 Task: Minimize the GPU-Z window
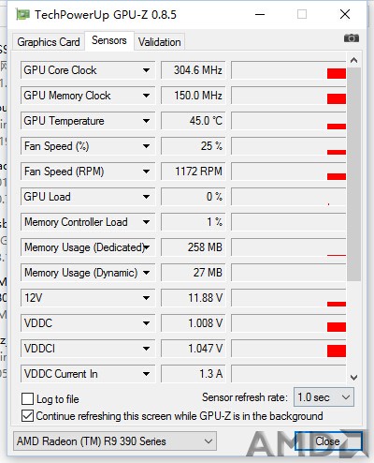pos(260,14)
